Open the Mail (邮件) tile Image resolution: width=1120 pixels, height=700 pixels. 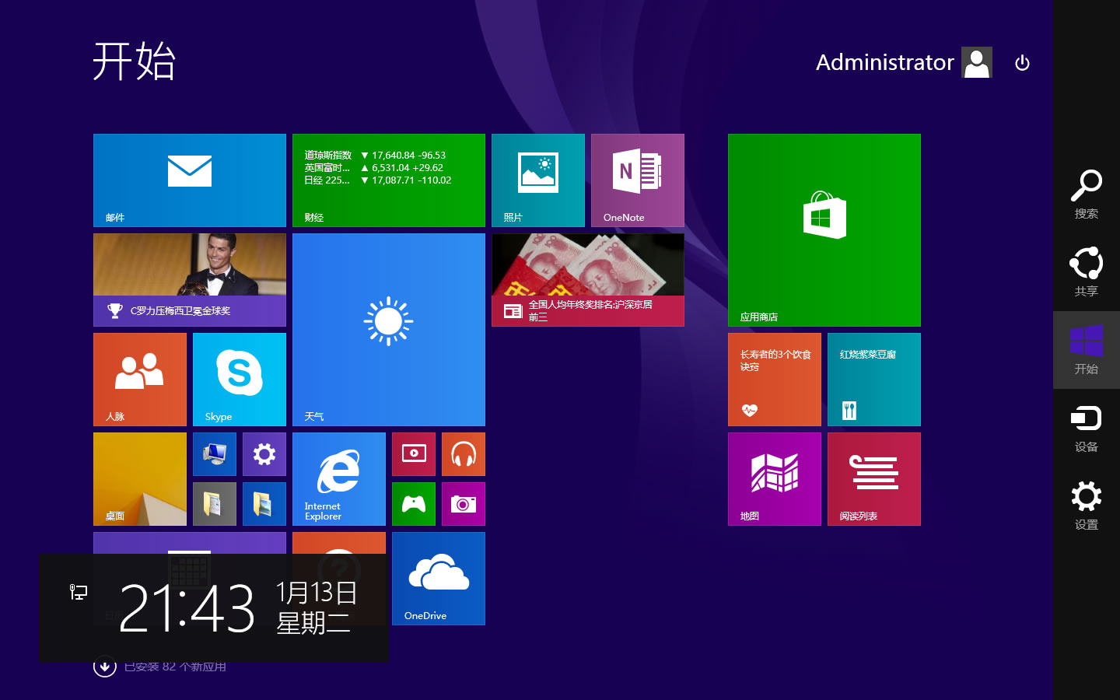190,180
